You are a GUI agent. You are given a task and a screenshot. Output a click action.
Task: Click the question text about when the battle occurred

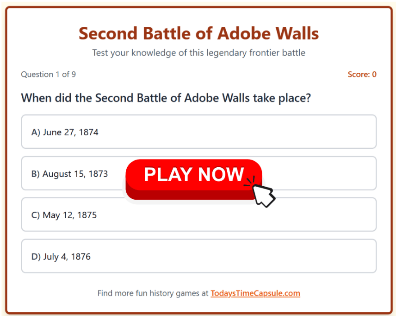pos(166,98)
